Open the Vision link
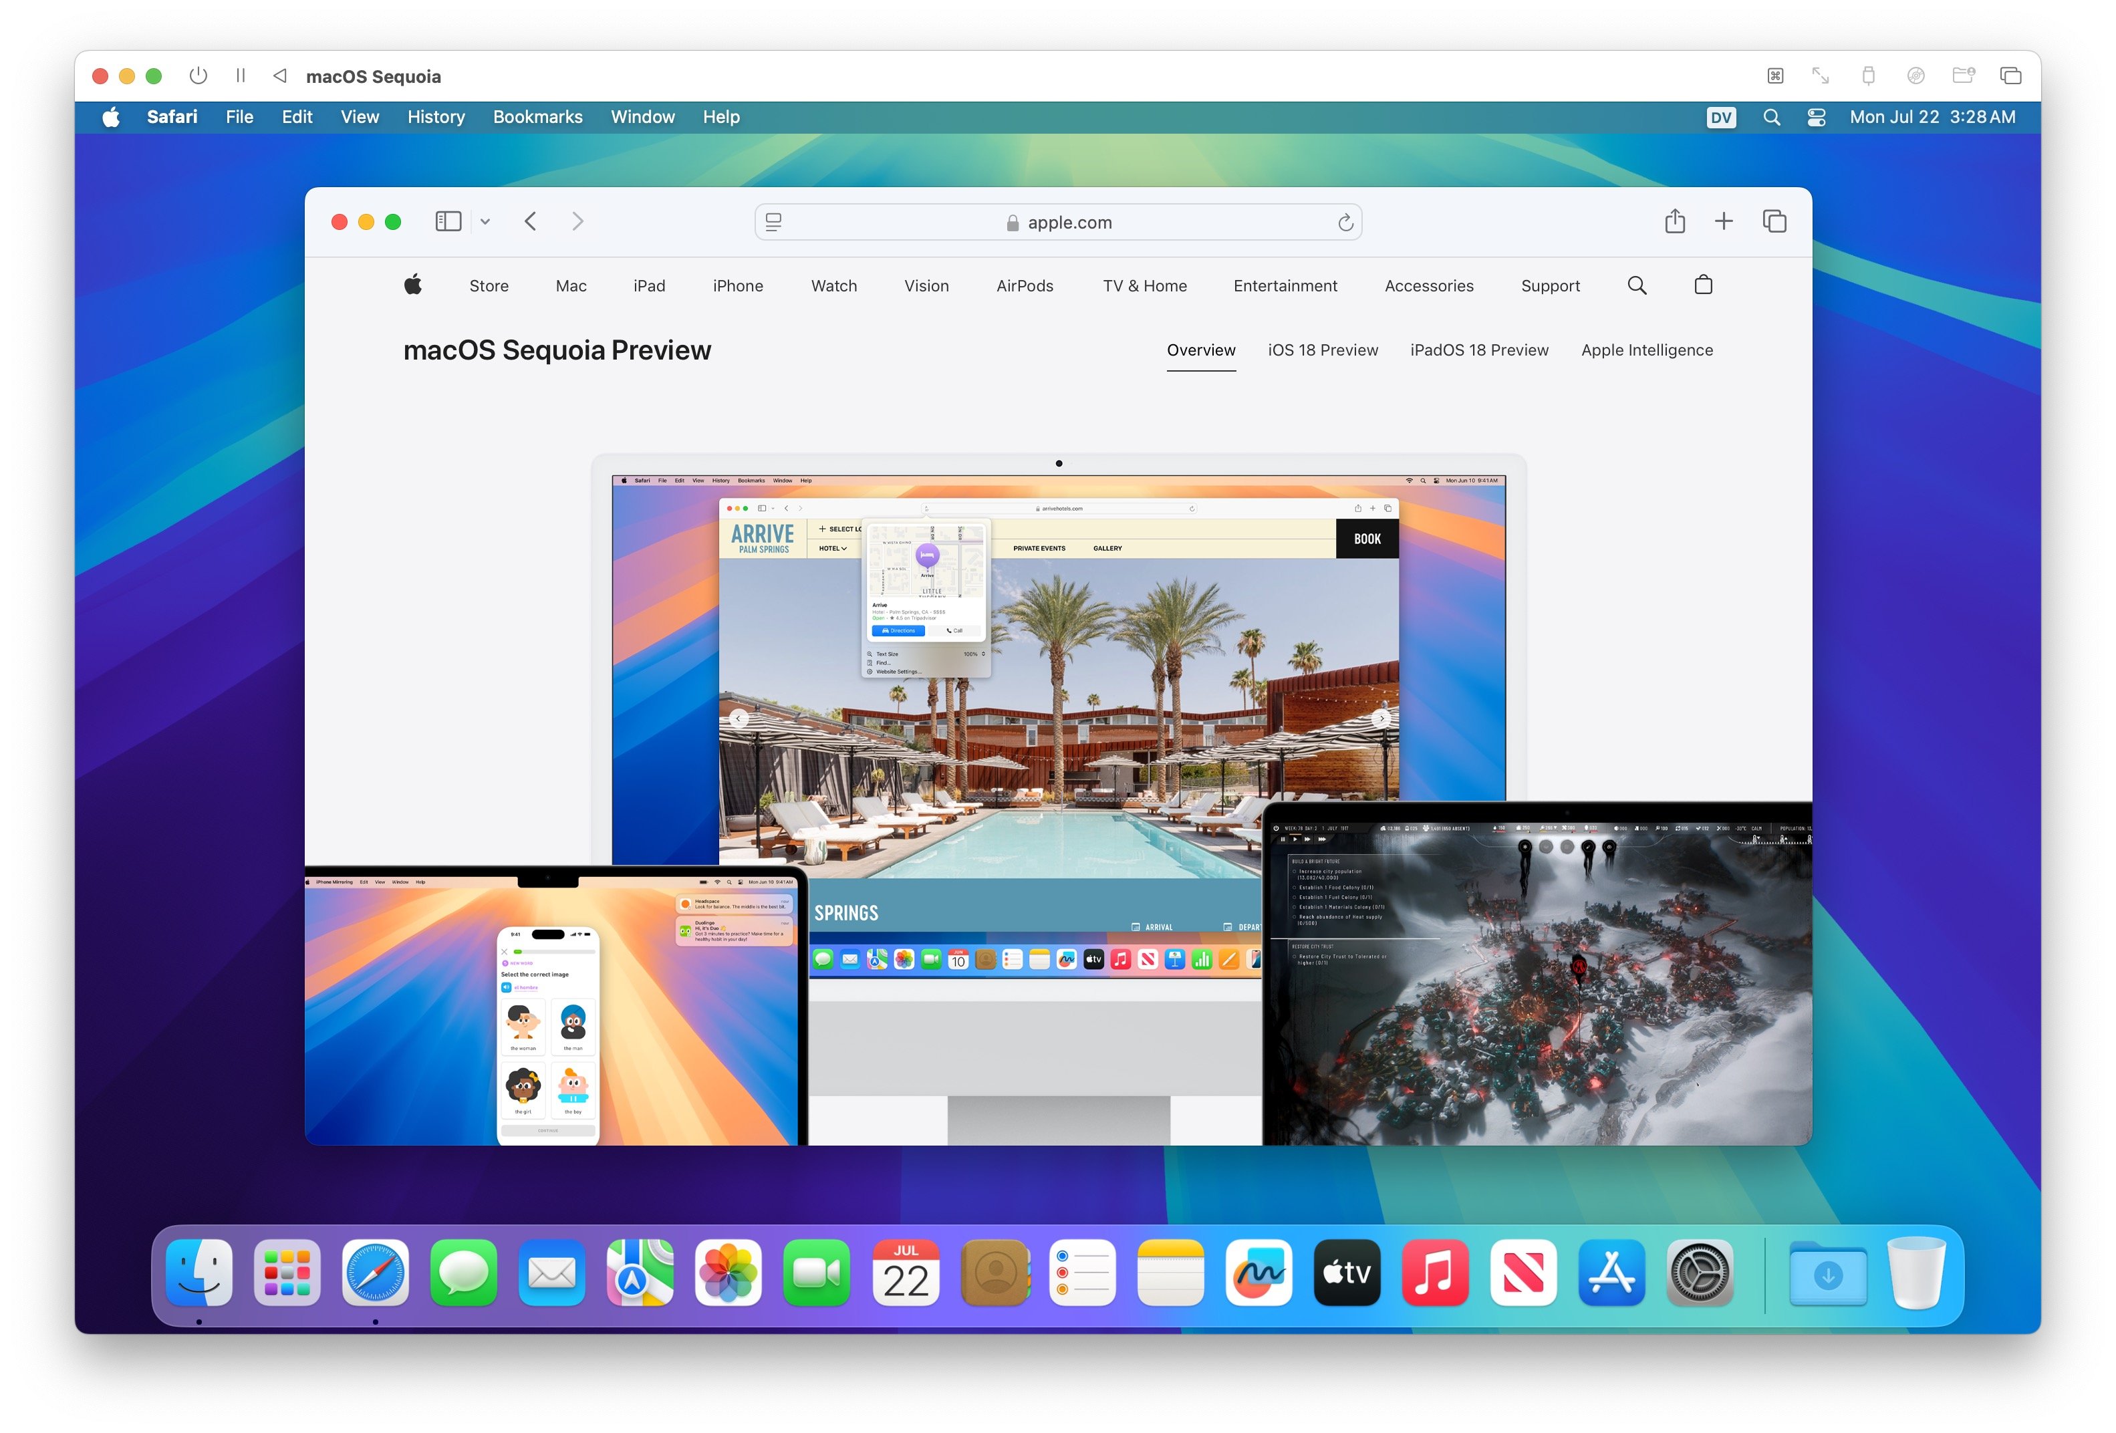 (x=926, y=286)
